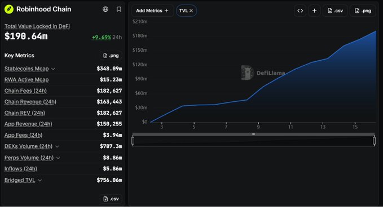This screenshot has height=207, width=383.
Task: Click the Robinhood Chain logo icon
Action: tap(9, 9)
